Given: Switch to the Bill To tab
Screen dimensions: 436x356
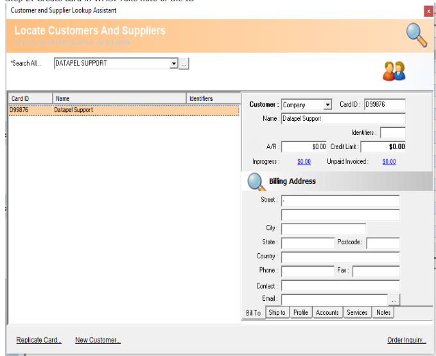Looking at the screenshot, I should point(253,313).
